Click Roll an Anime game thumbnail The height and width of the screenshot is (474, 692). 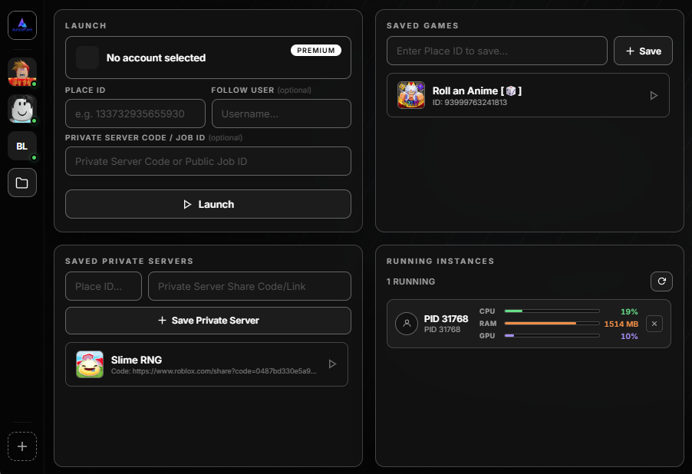411,95
